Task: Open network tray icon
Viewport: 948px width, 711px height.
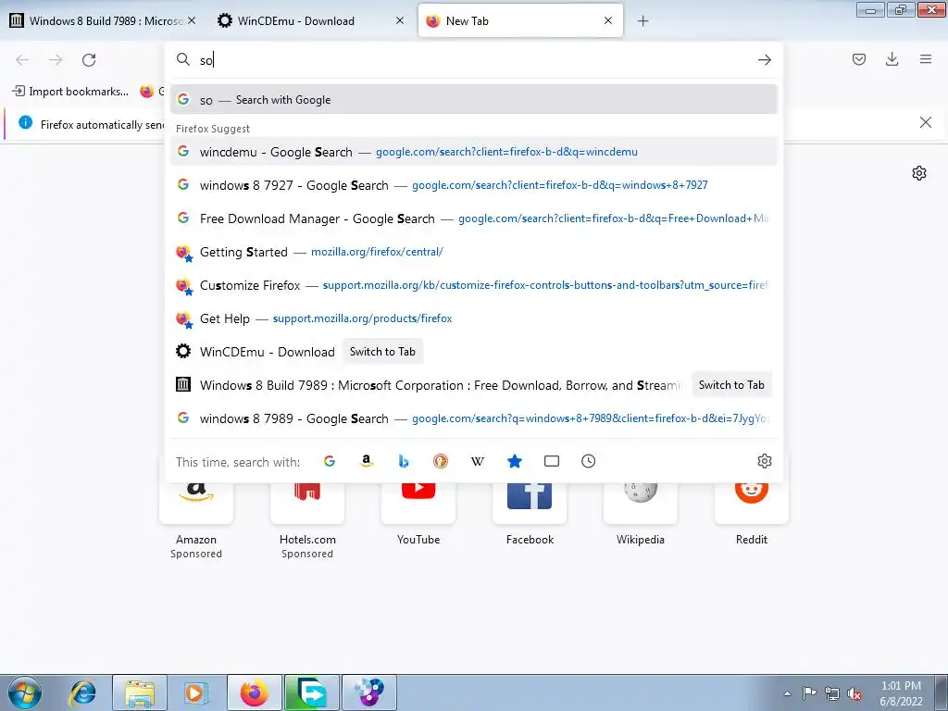Action: (832, 693)
